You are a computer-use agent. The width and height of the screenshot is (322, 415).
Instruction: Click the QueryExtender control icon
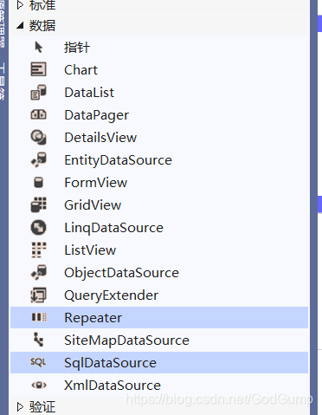tap(38, 295)
